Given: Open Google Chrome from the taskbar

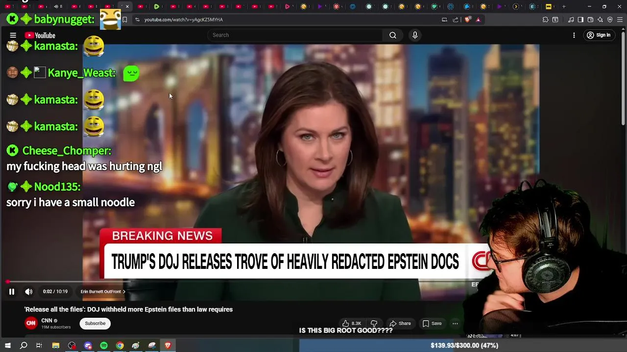Looking at the screenshot, I should coord(120,346).
